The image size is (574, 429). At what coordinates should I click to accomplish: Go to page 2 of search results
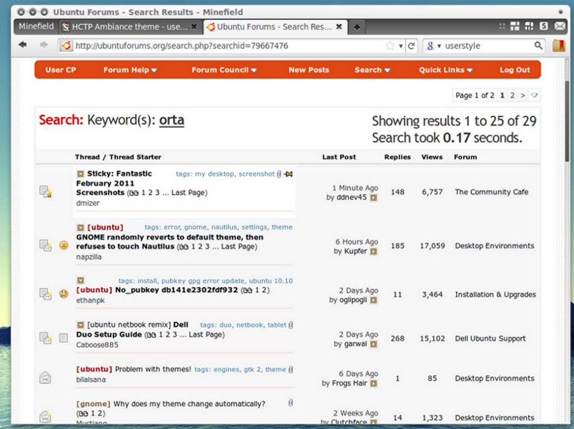click(x=512, y=96)
